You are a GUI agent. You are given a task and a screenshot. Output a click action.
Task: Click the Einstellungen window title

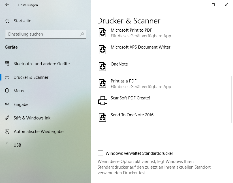[x=28, y=5]
